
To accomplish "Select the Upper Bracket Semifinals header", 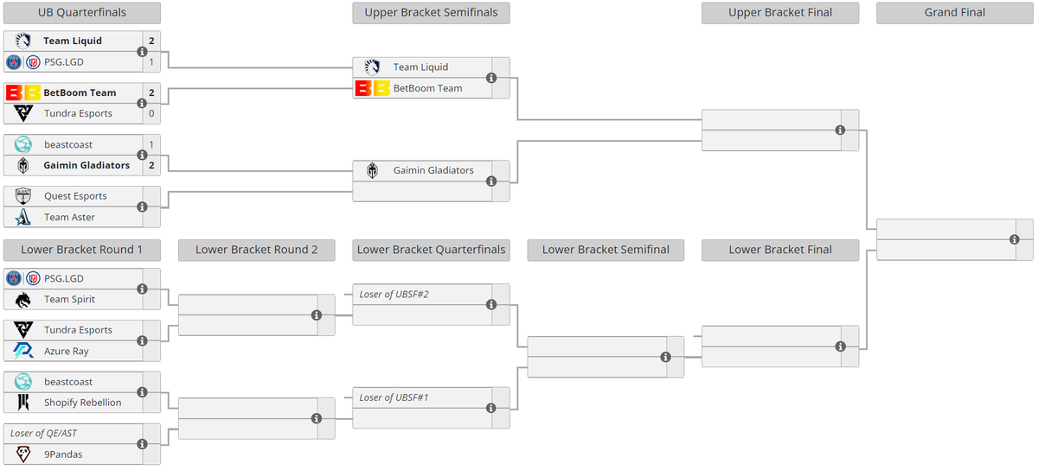I will (431, 13).
